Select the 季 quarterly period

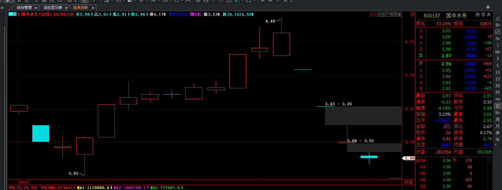pos(498,133)
